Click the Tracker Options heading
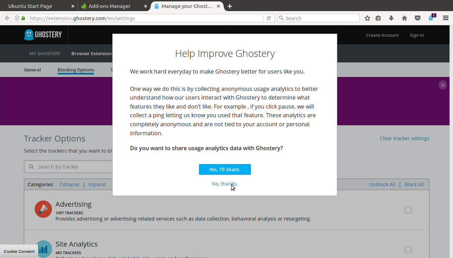 click(x=54, y=138)
